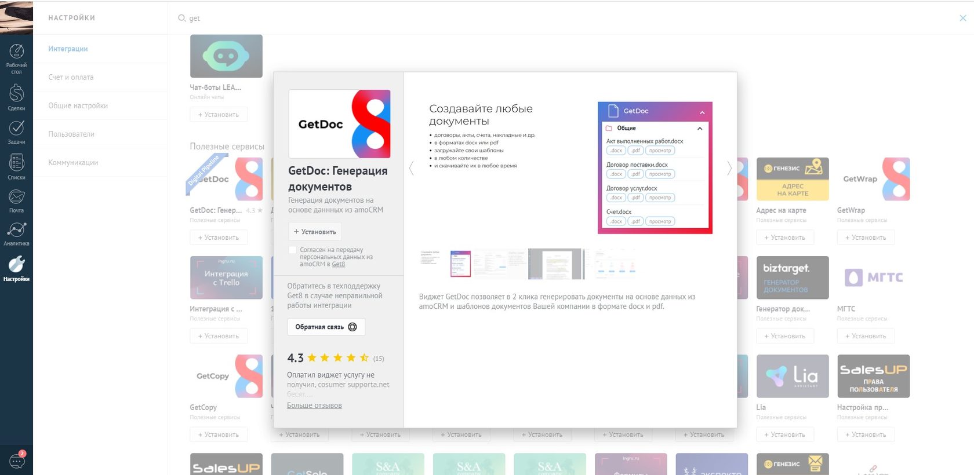Tick the personal data consent checkbox
974x475 pixels.
coord(293,250)
